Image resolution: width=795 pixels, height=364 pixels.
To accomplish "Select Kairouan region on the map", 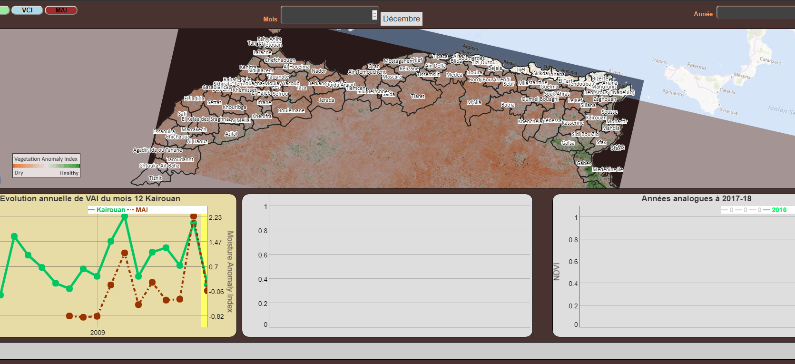I will click(x=596, y=118).
